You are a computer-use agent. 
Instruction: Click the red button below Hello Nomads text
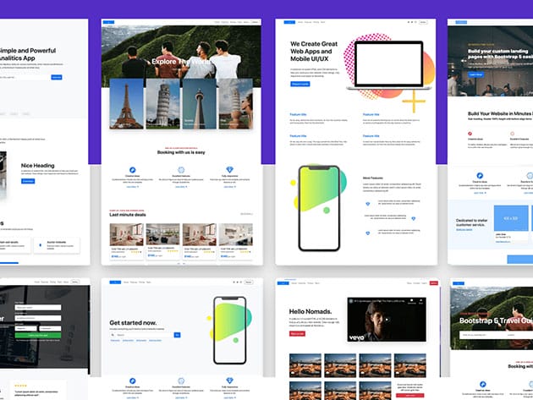(296, 333)
